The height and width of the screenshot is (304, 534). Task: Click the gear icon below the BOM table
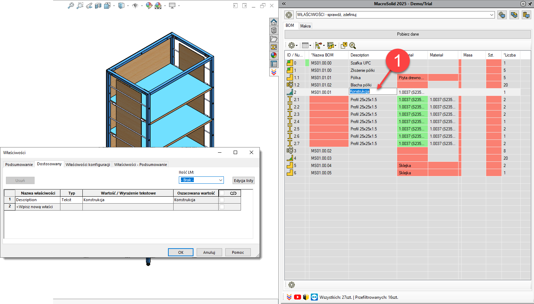tap(292, 285)
